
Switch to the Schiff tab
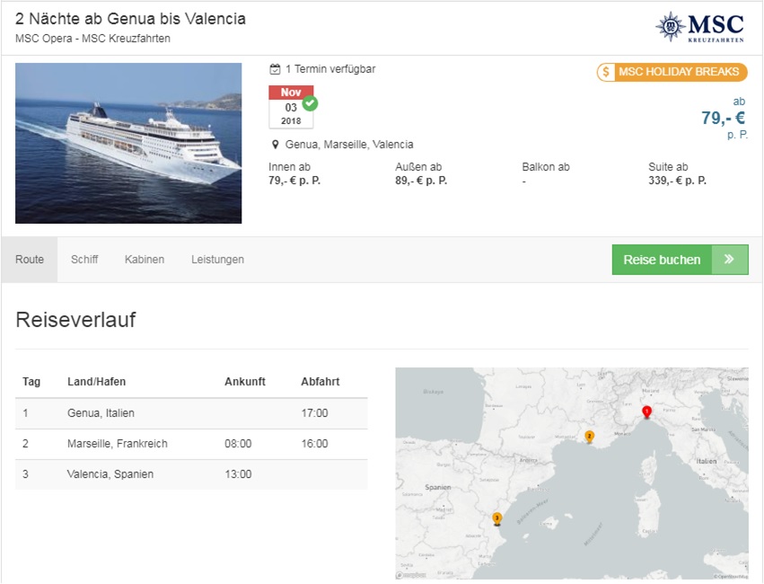pyautogui.click(x=84, y=260)
